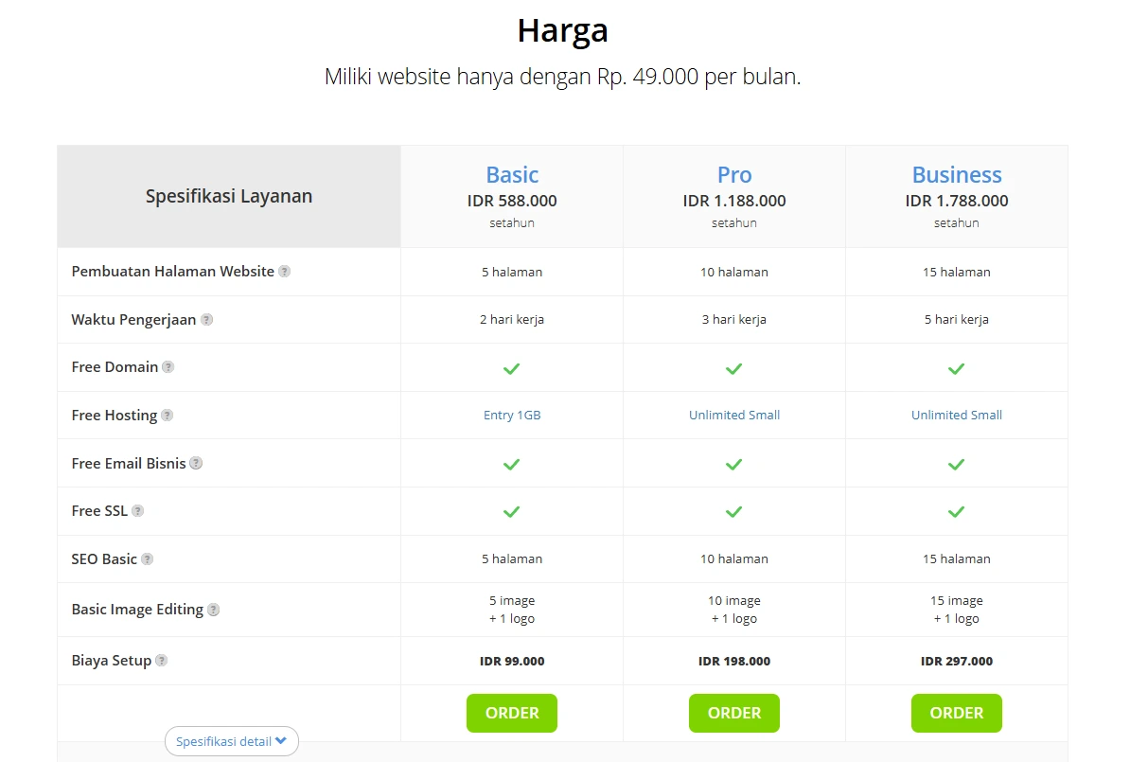Click the Free SSL help icon
Image resolution: width=1130 pixels, height=762 pixels.
(137, 511)
